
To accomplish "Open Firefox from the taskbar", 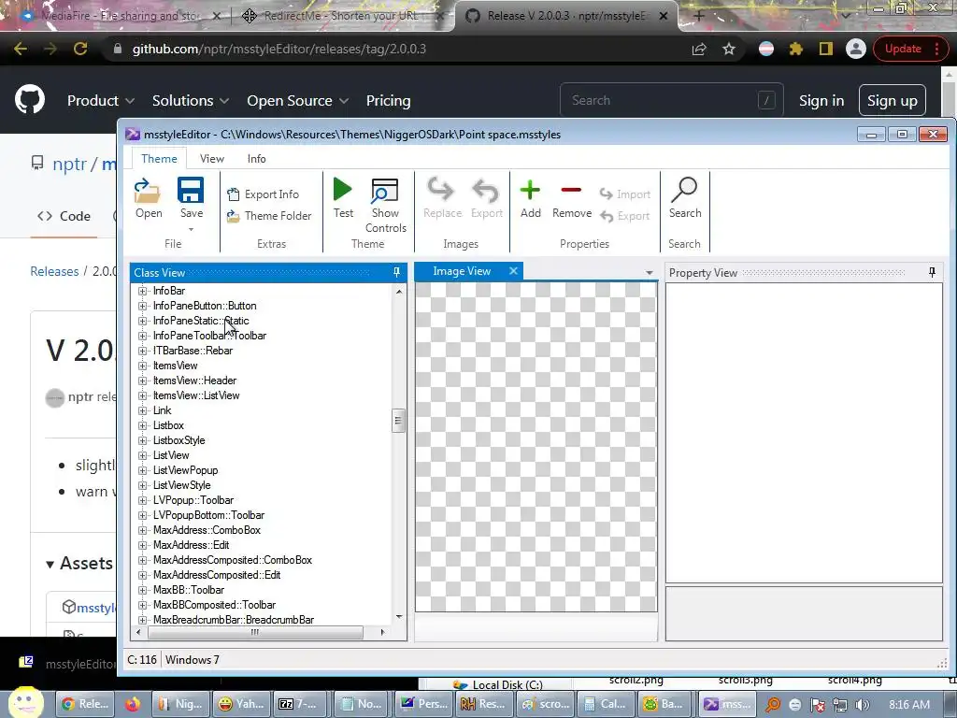I will [x=133, y=704].
